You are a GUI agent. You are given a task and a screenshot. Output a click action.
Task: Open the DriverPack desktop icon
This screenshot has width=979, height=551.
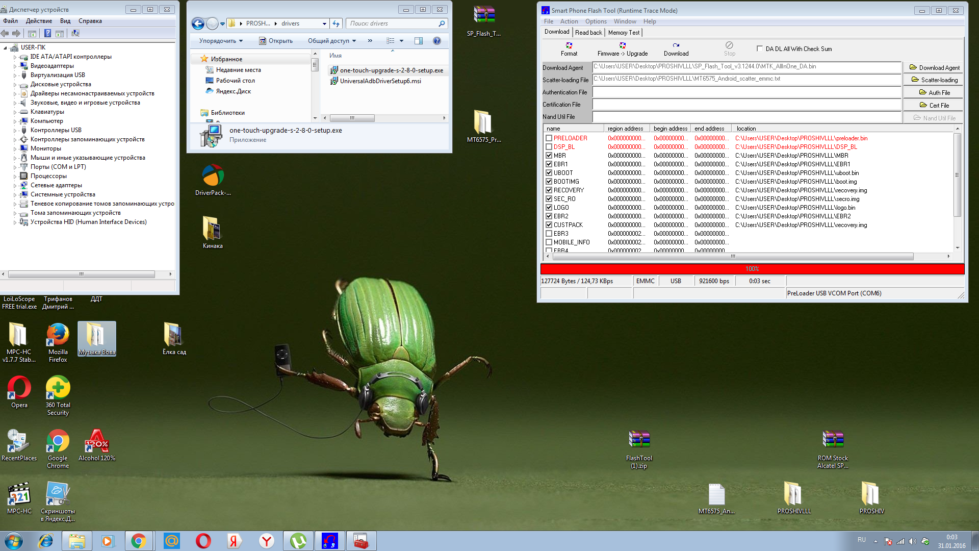[x=213, y=176]
